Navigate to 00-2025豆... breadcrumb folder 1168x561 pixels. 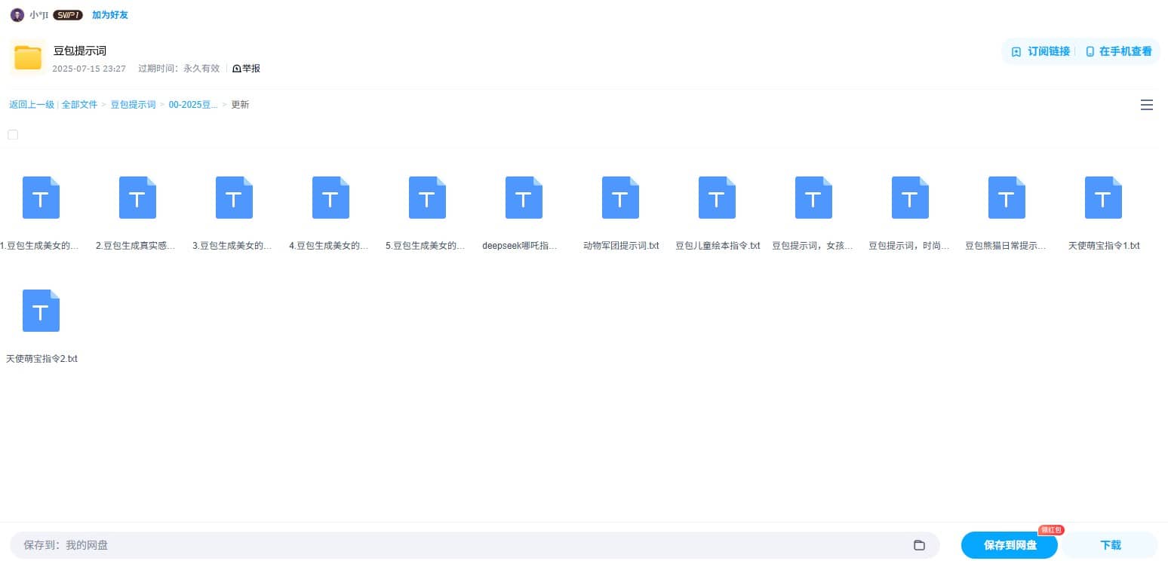point(192,105)
